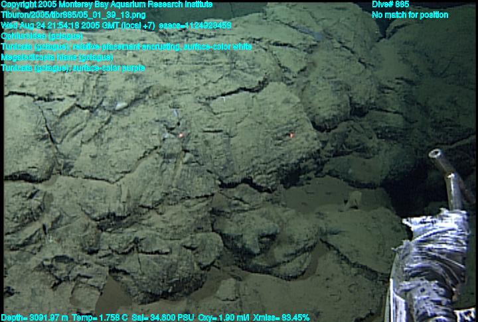Click the Oxy reading in the data line
Viewport: 478px width, 322px height.
pyautogui.click(x=224, y=317)
